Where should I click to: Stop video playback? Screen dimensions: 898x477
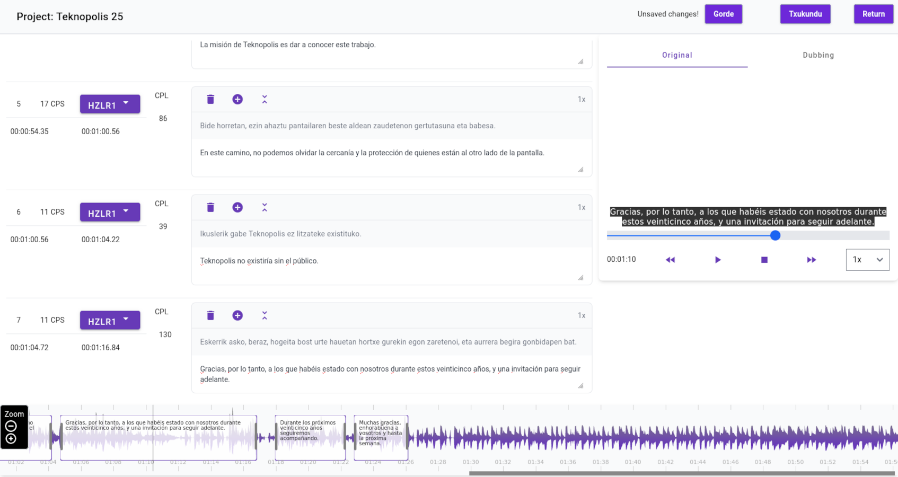764,260
